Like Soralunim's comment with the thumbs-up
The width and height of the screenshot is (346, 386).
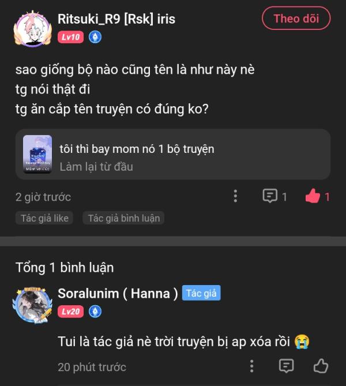[321, 366]
